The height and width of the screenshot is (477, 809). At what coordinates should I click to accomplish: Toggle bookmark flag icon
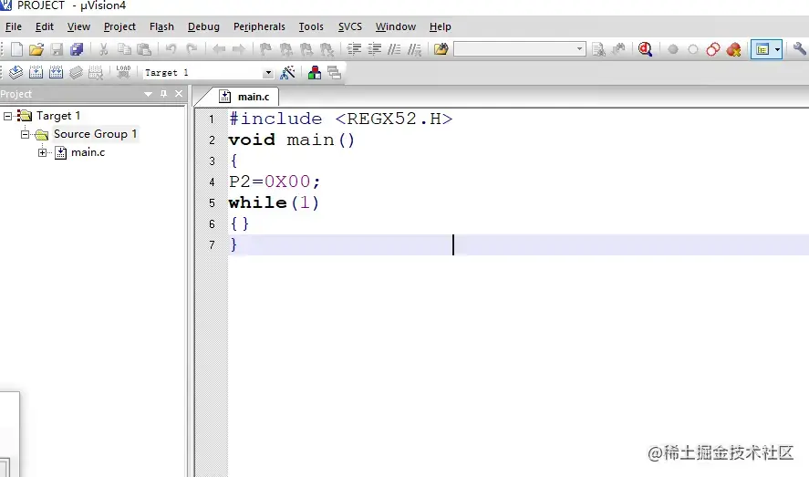tap(265, 49)
